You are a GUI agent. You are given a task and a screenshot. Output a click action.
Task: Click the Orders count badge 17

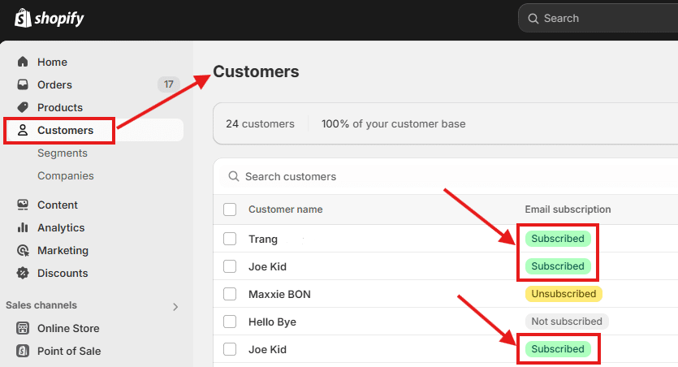(168, 84)
